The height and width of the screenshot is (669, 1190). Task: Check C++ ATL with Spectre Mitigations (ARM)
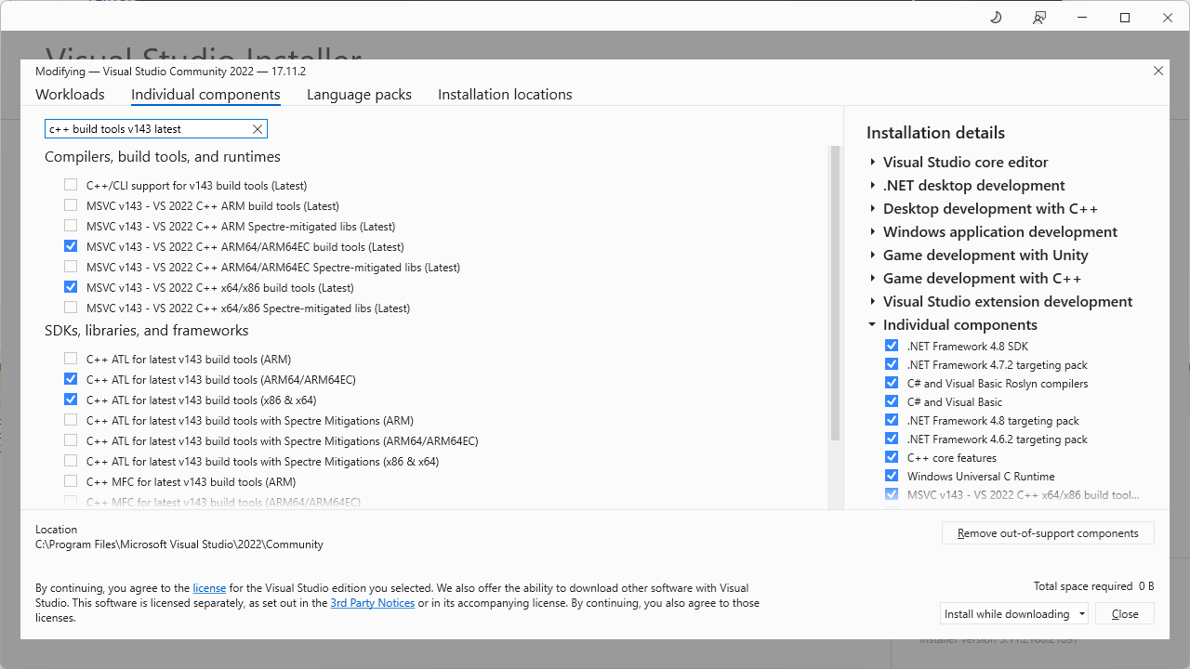(71, 421)
